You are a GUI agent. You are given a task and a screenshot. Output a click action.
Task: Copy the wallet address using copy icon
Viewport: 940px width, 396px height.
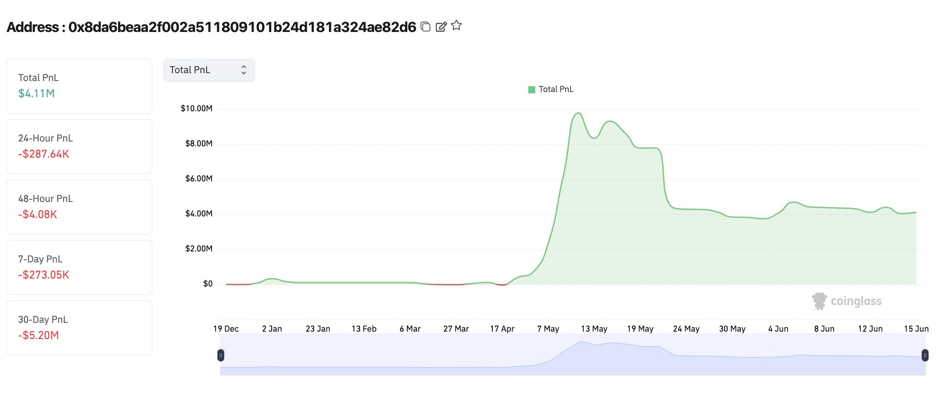click(x=425, y=27)
